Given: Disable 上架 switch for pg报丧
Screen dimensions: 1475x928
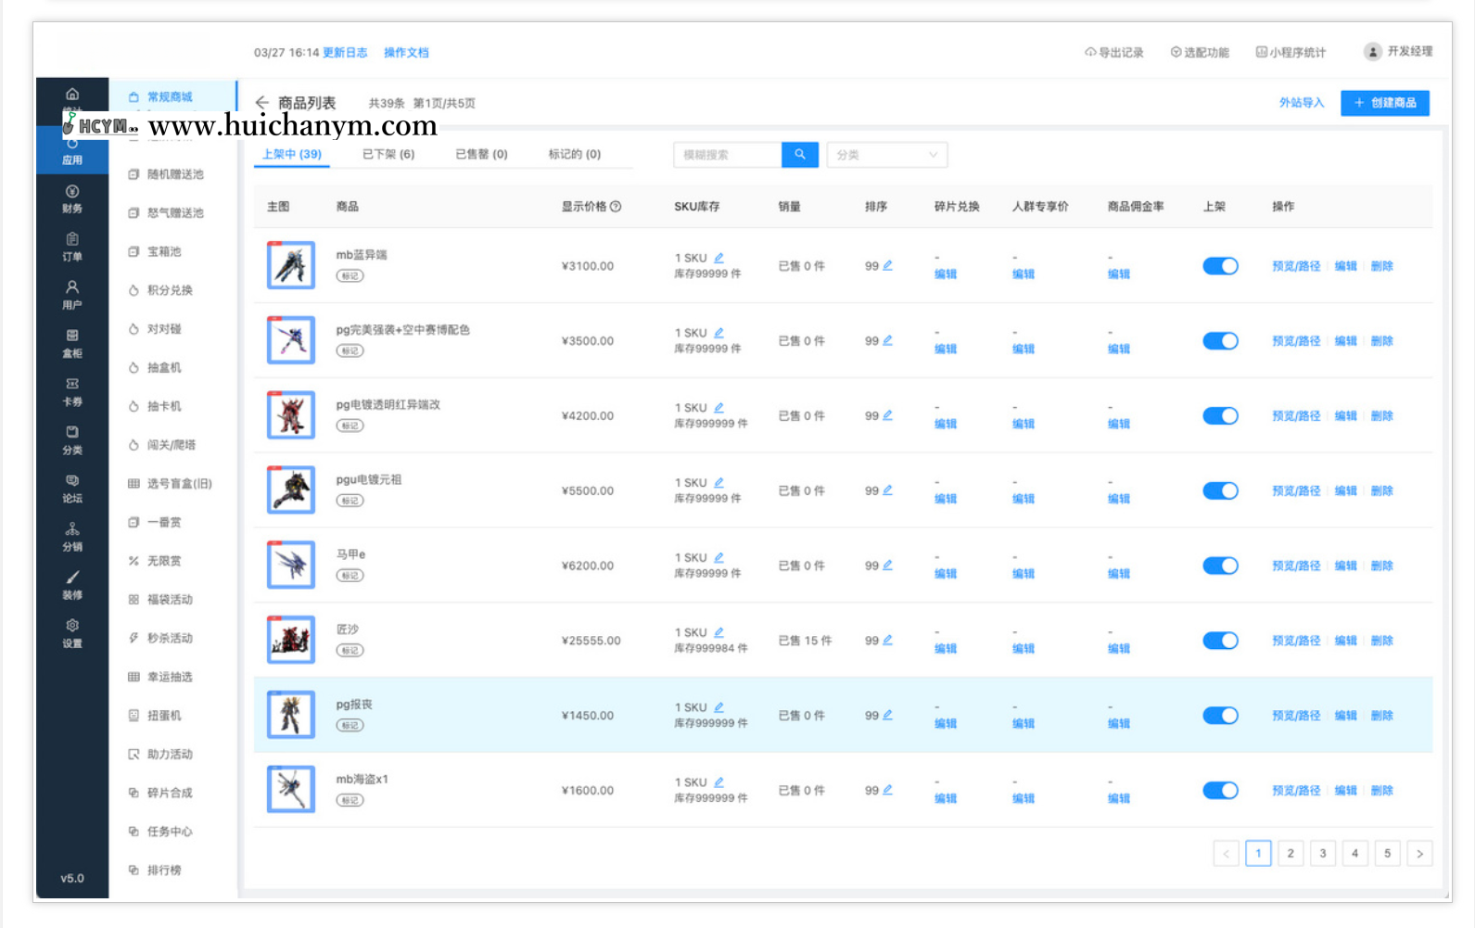Looking at the screenshot, I should click(1220, 716).
